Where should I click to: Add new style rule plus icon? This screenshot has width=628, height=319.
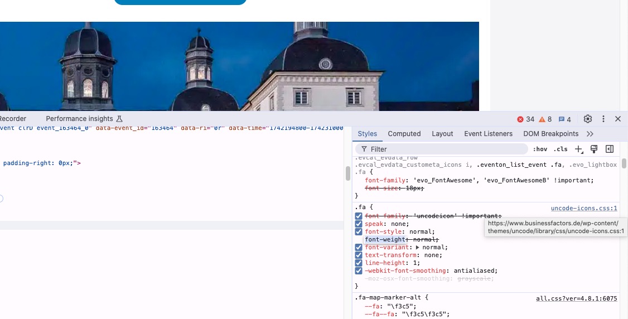click(579, 149)
